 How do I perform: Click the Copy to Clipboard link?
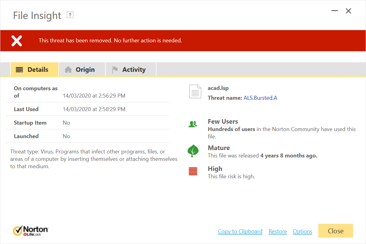coord(240,231)
